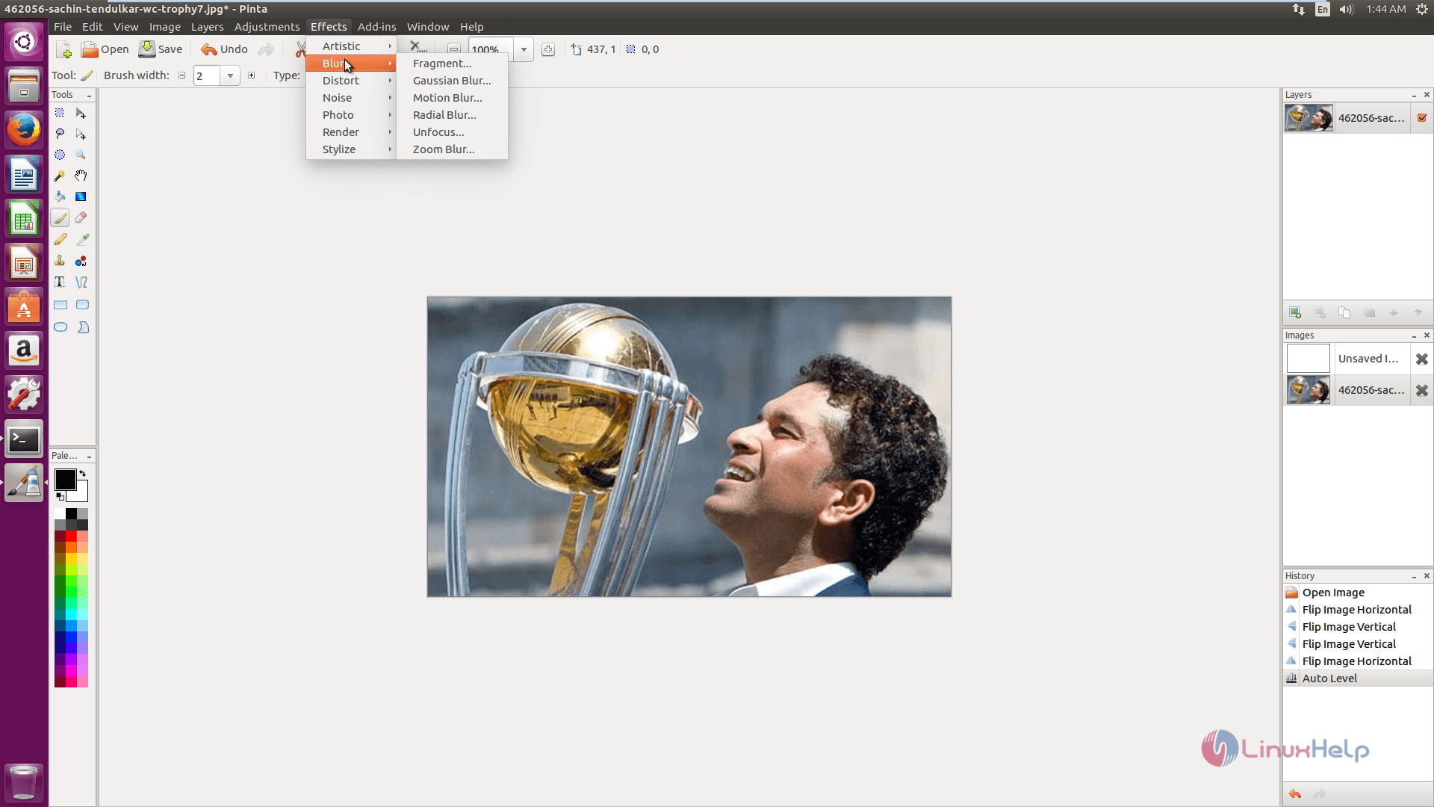Viewport: 1434px width, 807px height.
Task: Select the Ellipse shape tool
Action: (60, 327)
